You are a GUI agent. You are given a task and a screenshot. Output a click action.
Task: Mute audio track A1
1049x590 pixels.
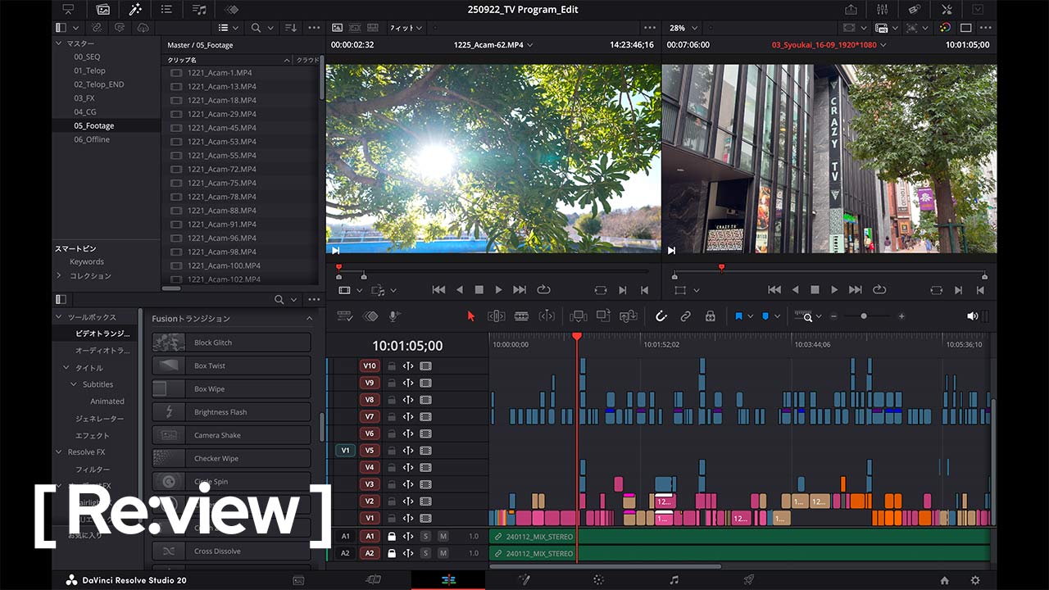pos(443,536)
